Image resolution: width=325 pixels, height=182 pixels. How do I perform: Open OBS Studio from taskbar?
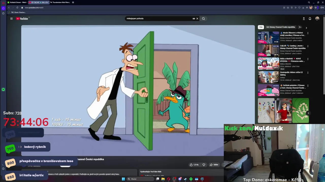(174, 179)
